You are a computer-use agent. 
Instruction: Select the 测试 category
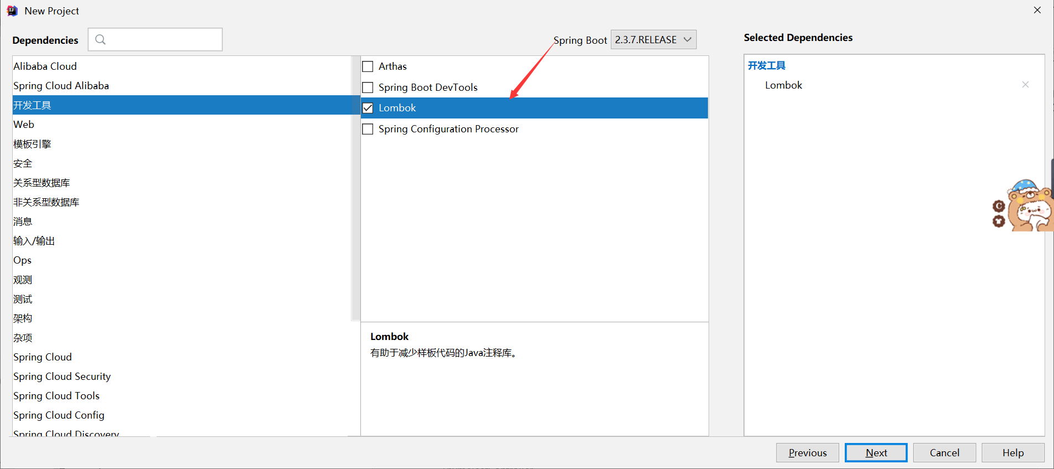tap(182, 299)
